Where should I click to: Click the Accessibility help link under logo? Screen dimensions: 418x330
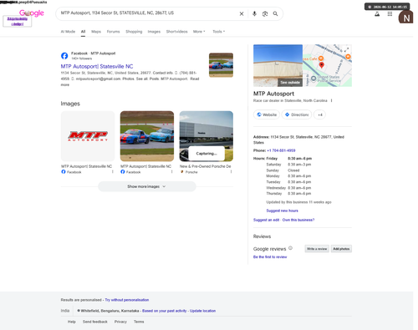18,21
